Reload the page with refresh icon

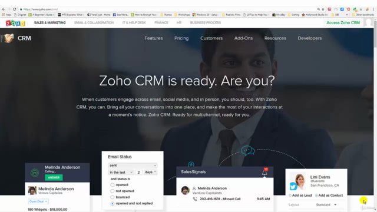pos(14,9)
